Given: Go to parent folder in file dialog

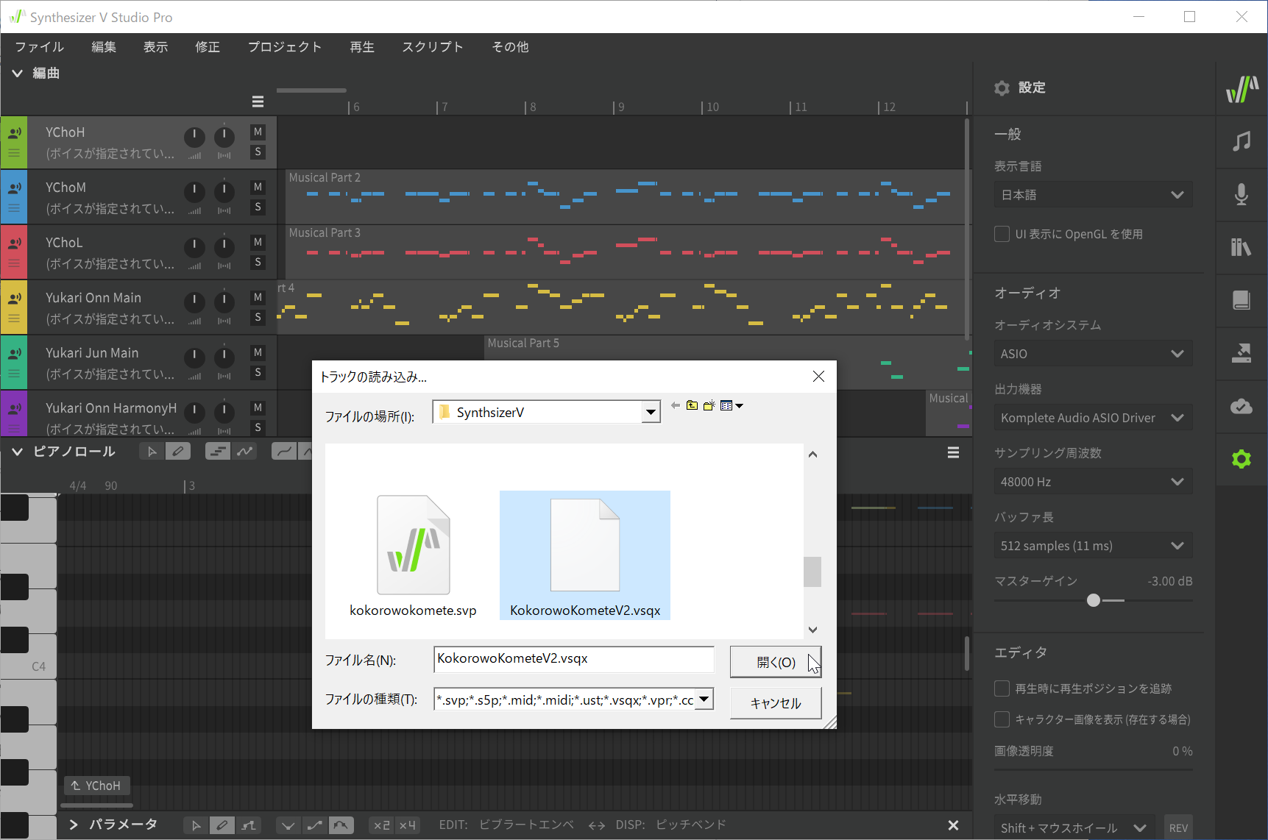Looking at the screenshot, I should 693,405.
